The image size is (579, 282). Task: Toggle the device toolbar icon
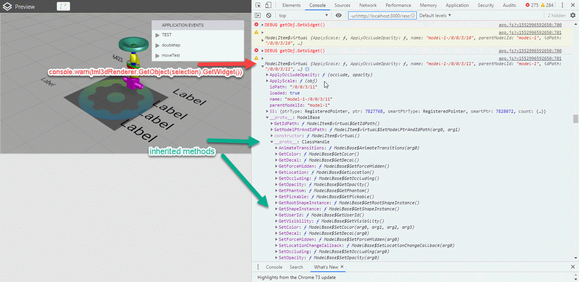[268, 5]
